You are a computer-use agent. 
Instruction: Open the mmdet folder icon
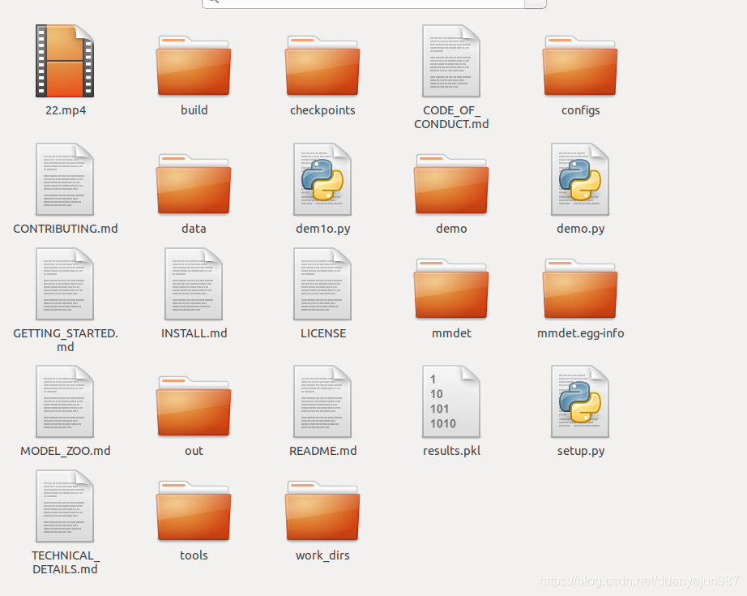click(451, 289)
